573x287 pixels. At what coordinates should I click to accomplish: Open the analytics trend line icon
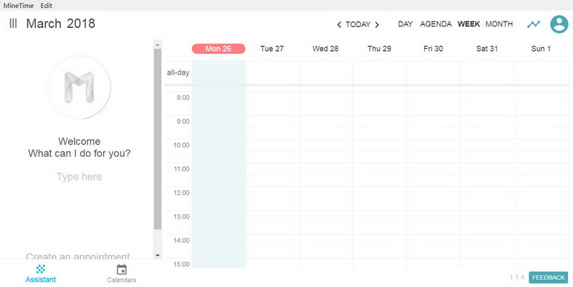[534, 24]
